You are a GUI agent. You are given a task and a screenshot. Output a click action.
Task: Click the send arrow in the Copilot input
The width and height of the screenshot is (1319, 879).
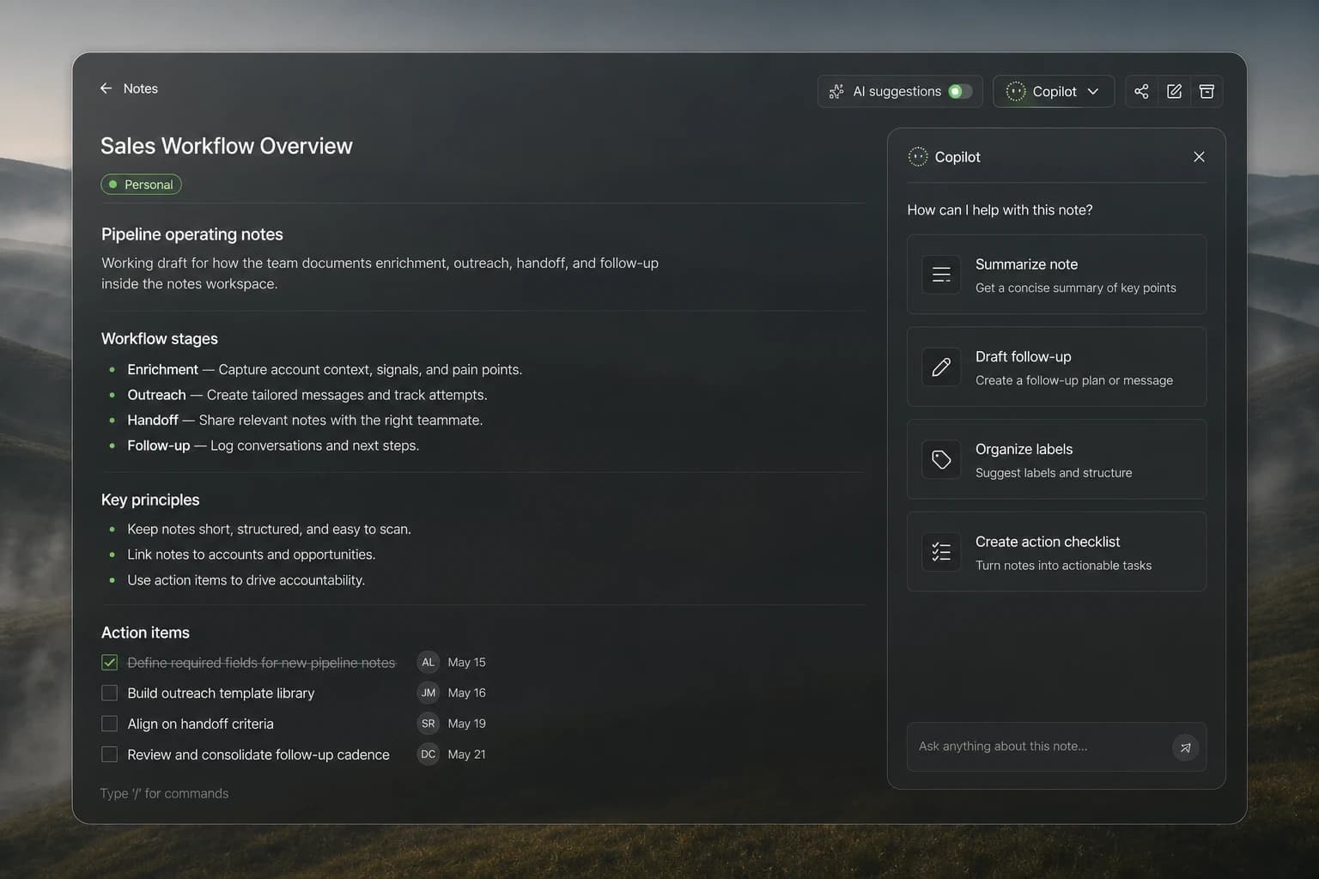(x=1185, y=748)
